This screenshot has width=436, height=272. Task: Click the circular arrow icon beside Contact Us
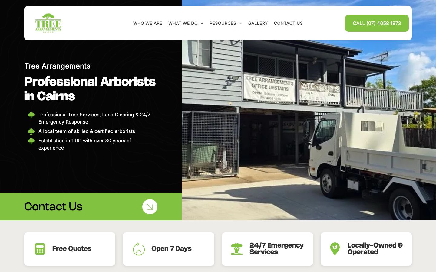150,207
